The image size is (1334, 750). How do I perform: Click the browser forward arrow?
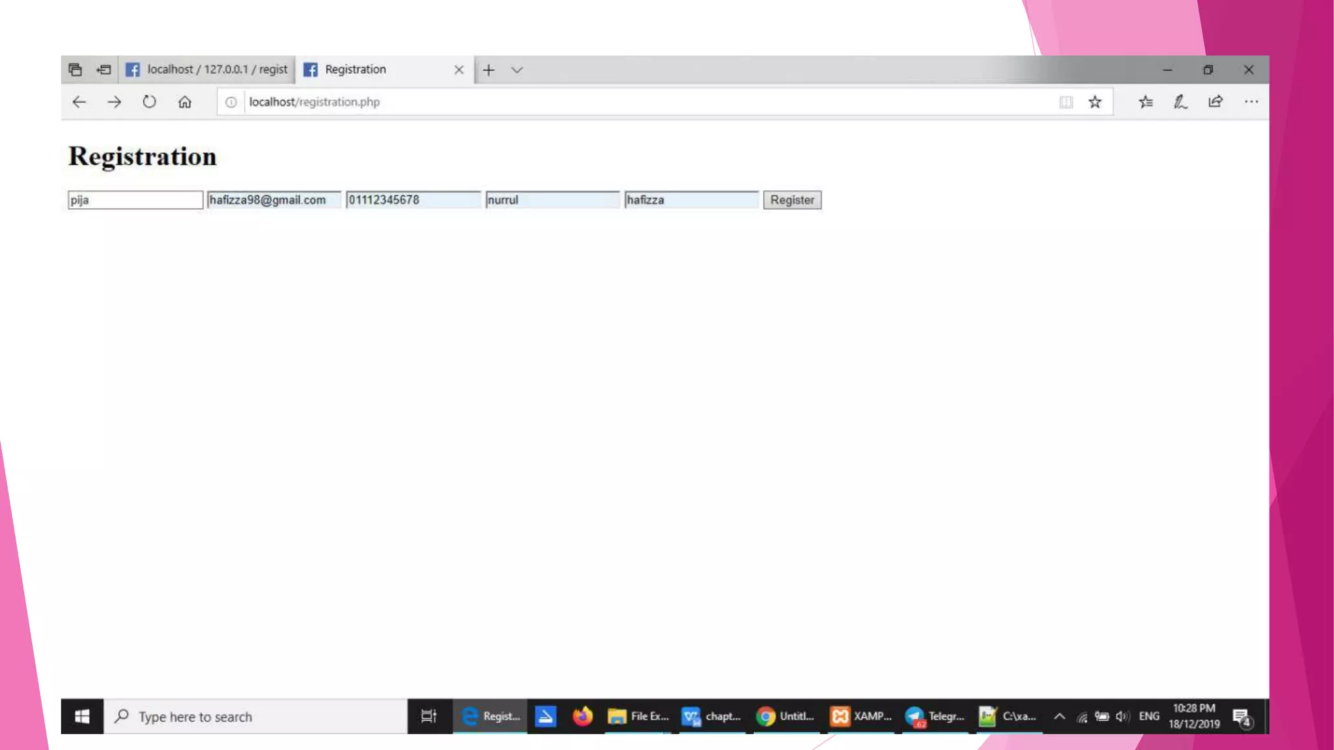[114, 102]
